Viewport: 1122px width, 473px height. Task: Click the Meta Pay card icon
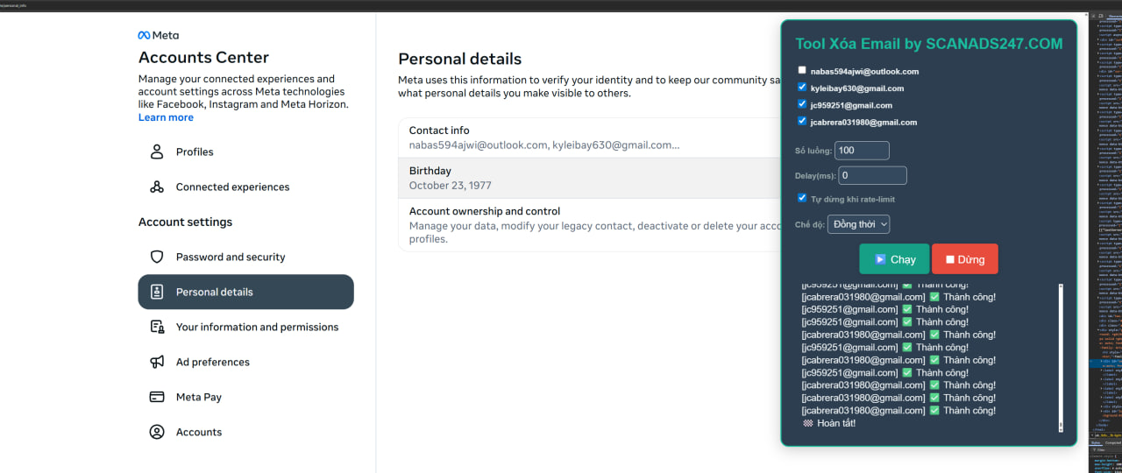157,397
